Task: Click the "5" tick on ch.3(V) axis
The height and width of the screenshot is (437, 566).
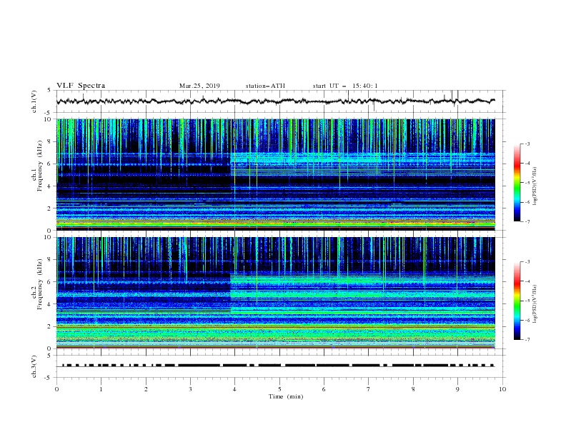Action: 49,356
